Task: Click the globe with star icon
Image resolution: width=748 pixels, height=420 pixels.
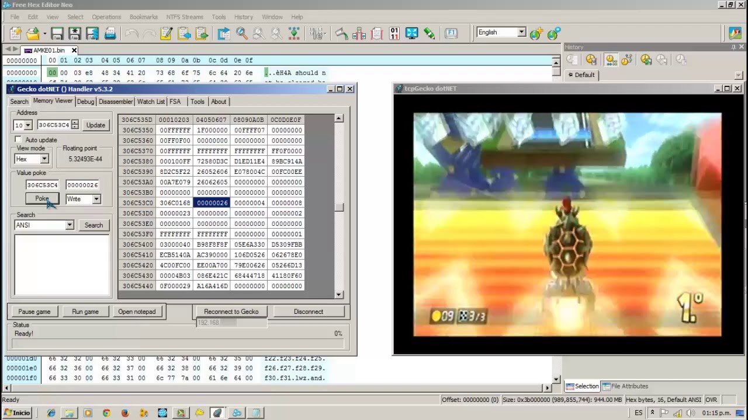Action: (536, 33)
